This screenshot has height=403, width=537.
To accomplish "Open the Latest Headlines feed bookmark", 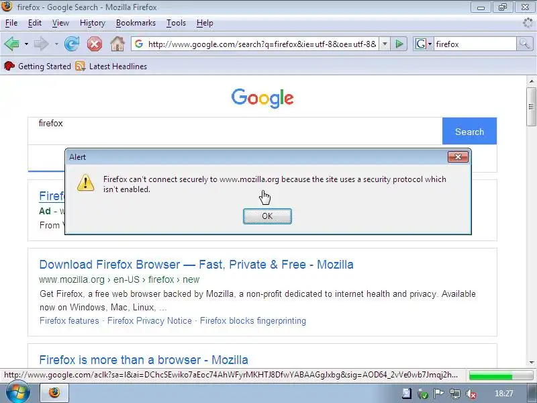I will pos(111,66).
